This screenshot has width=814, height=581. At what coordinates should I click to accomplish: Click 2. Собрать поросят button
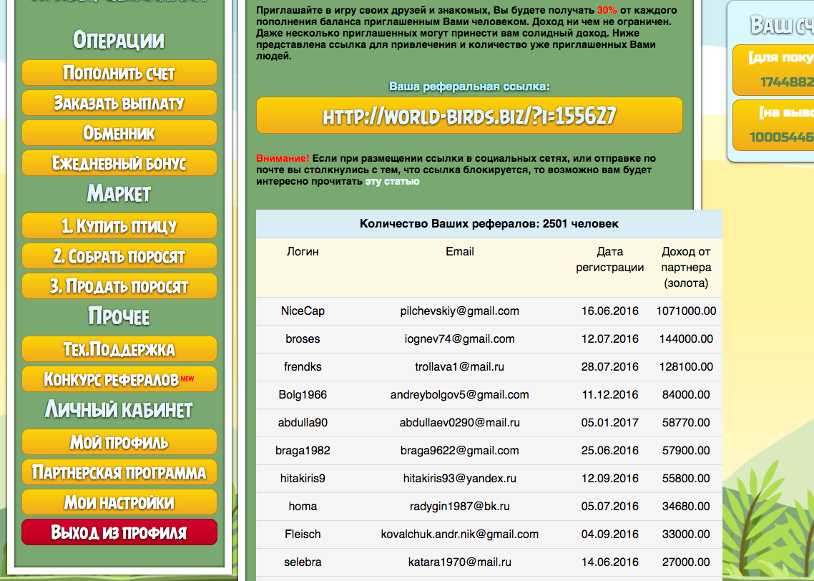119,256
